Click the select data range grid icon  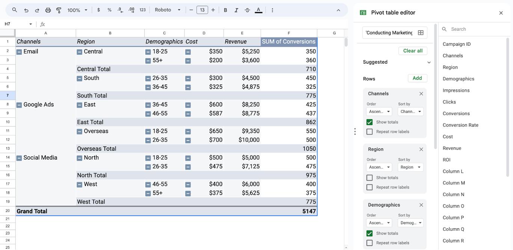(x=421, y=33)
